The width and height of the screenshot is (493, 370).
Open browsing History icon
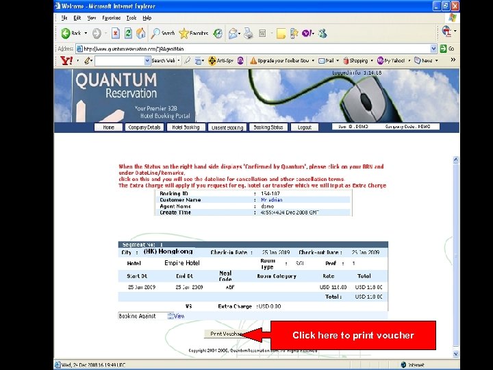coord(218,33)
